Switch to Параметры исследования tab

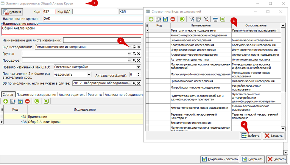[36, 94]
